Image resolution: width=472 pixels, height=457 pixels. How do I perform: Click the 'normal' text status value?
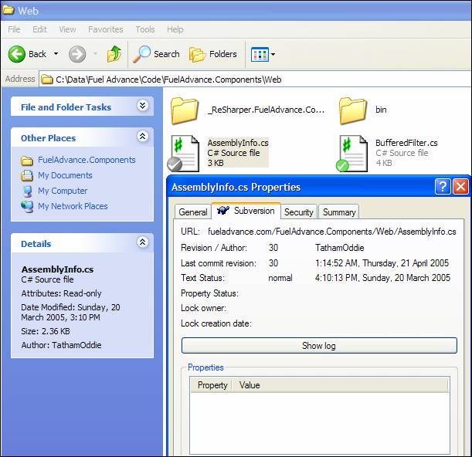pos(280,278)
